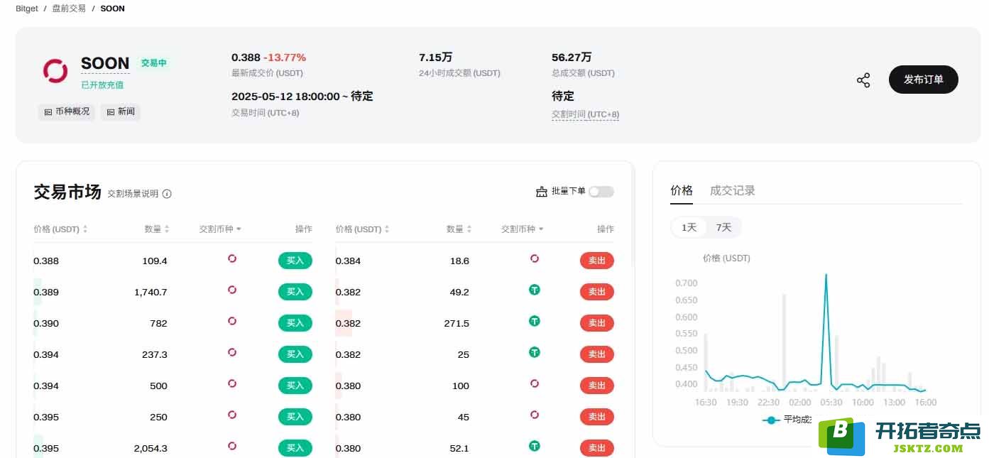
Task: Click SOON coin icon in 0.389 row
Action: 232,290
